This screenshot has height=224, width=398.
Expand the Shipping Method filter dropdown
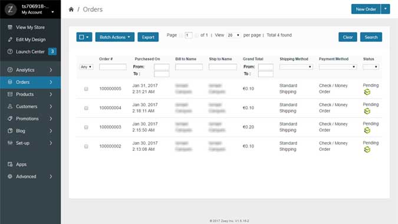coord(296,67)
